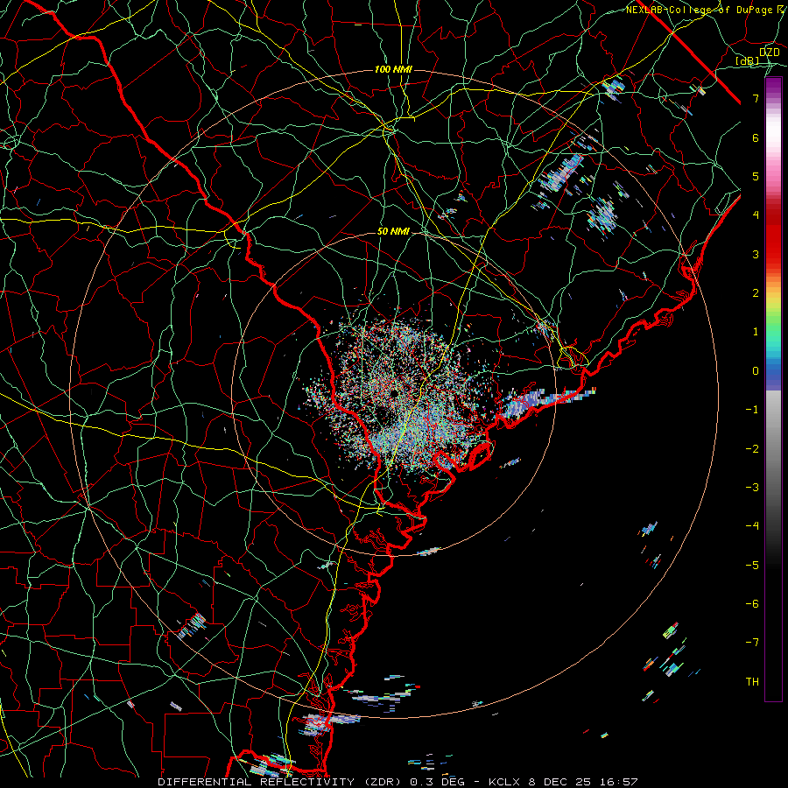Click the 0 dB value on the scale
Viewport: 788px width, 788px height.
tap(756, 371)
